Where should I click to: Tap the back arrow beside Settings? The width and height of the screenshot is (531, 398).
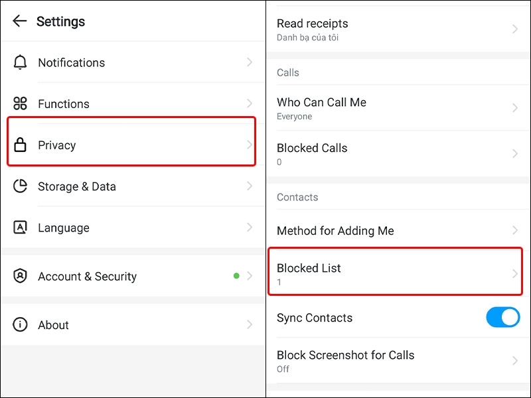20,21
